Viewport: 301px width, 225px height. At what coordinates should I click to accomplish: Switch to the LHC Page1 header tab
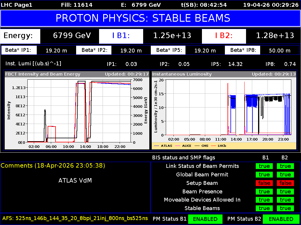16,5
